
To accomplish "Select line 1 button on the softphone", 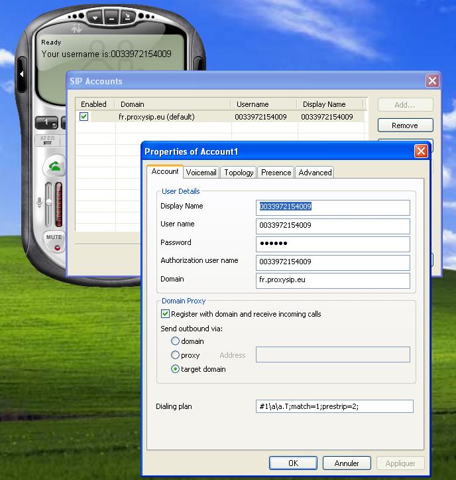I will (47, 122).
